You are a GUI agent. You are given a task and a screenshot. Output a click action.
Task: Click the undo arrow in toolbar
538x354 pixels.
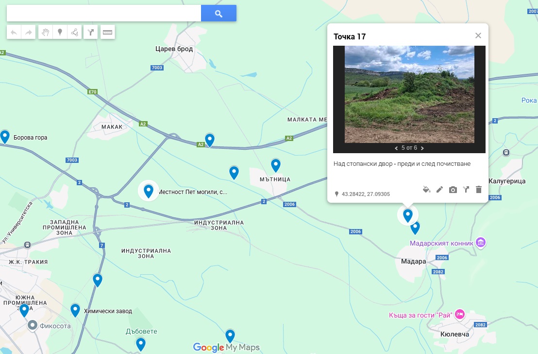pos(14,33)
